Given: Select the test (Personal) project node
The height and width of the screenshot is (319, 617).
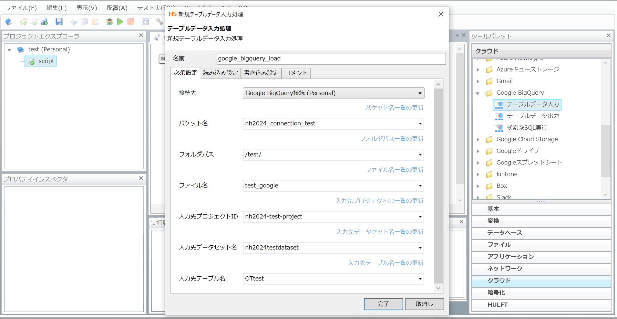Looking at the screenshot, I should pyautogui.click(x=44, y=49).
